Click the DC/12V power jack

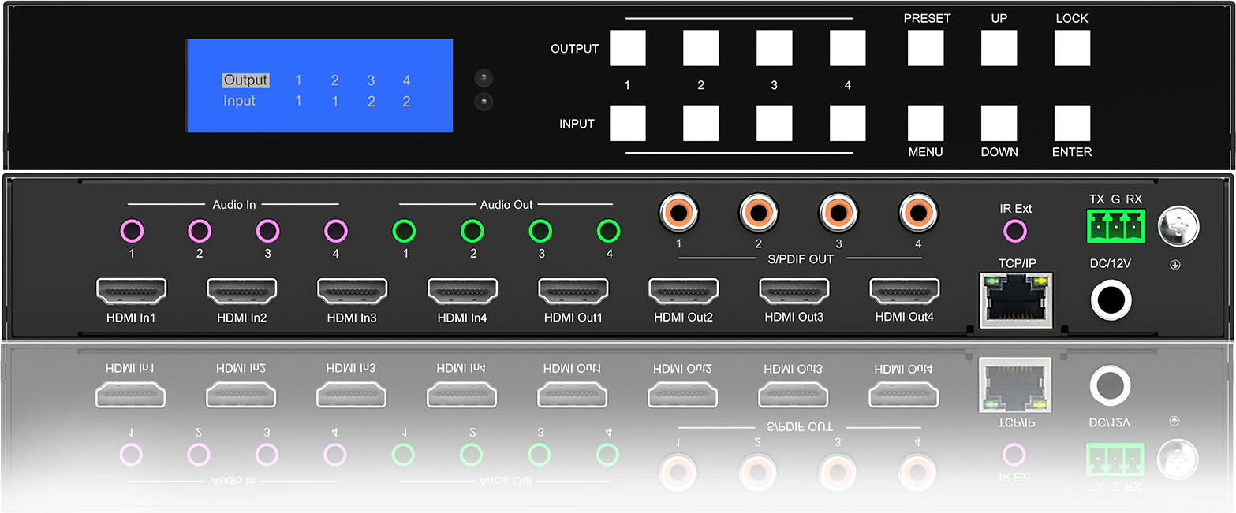point(1111,300)
